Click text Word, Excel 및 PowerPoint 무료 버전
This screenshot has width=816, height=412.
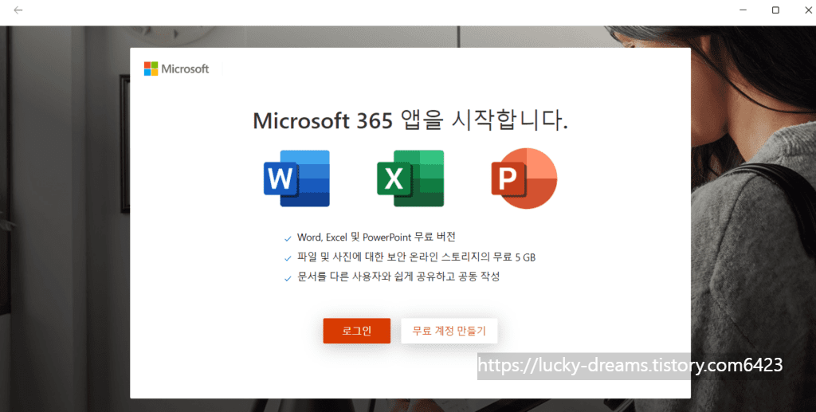[376, 237]
